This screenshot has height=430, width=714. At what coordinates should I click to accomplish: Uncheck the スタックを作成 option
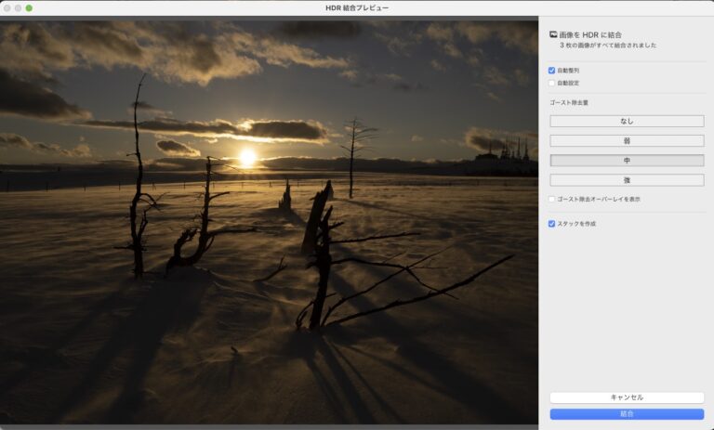[x=552, y=224]
